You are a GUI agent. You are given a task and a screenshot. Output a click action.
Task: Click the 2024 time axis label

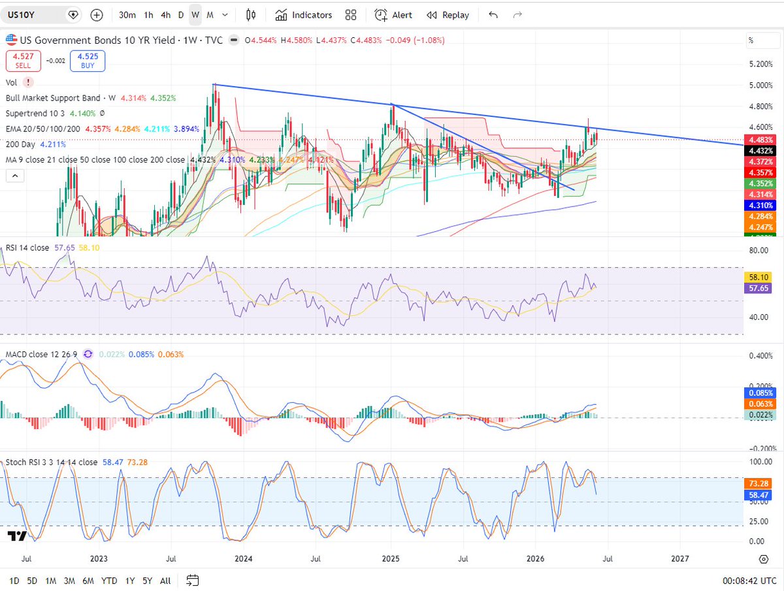[244, 559]
